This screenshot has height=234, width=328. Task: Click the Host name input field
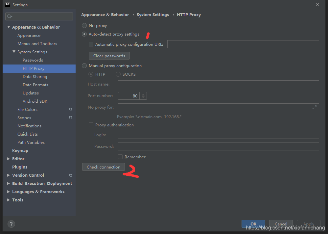[x=218, y=84]
